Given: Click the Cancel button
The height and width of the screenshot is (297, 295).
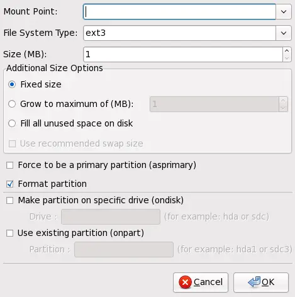Looking at the screenshot, I should (x=201, y=283).
